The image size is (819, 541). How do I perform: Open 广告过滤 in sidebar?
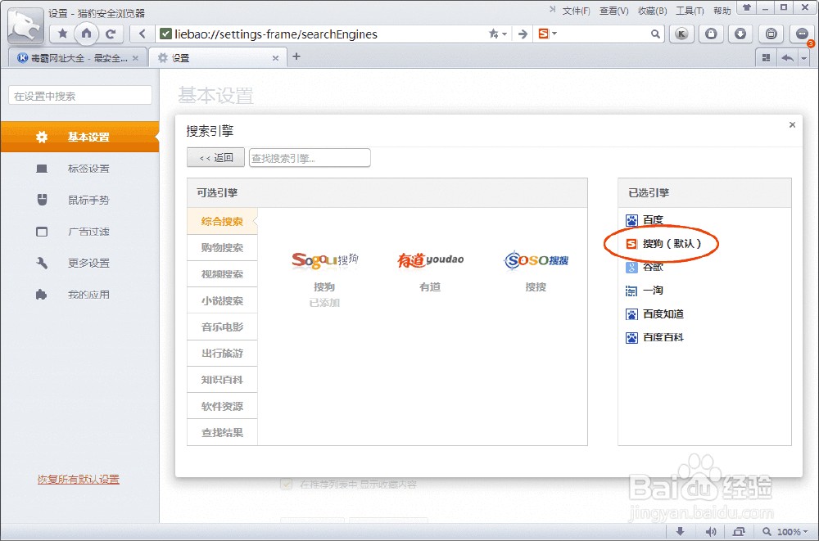[79, 232]
